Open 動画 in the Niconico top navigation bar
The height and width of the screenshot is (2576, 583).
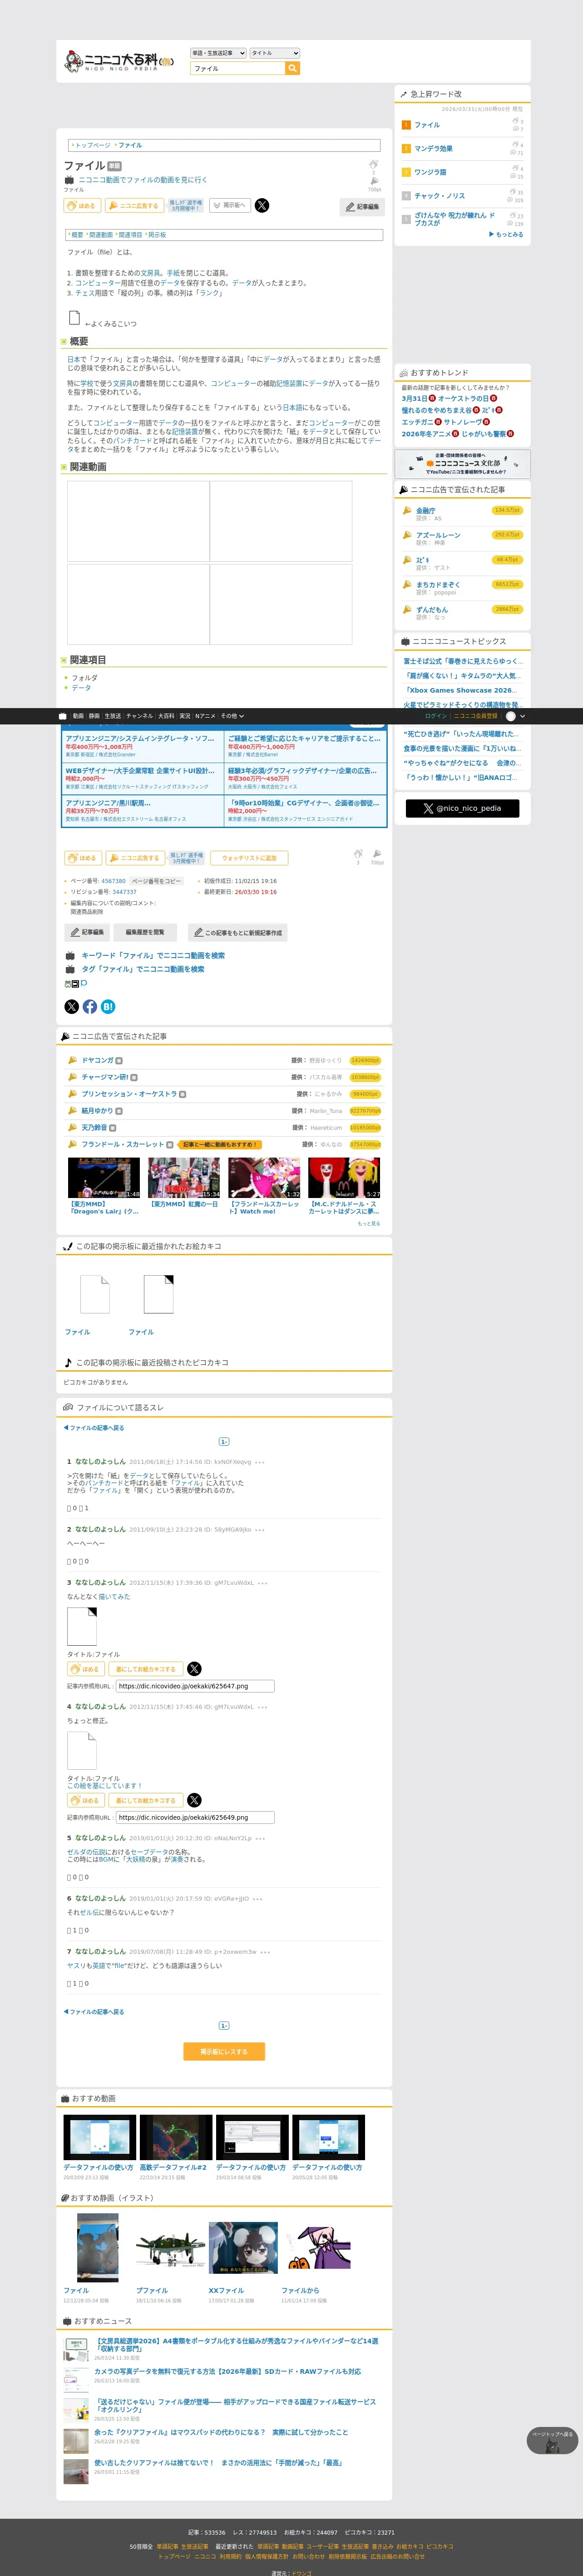[x=78, y=716]
